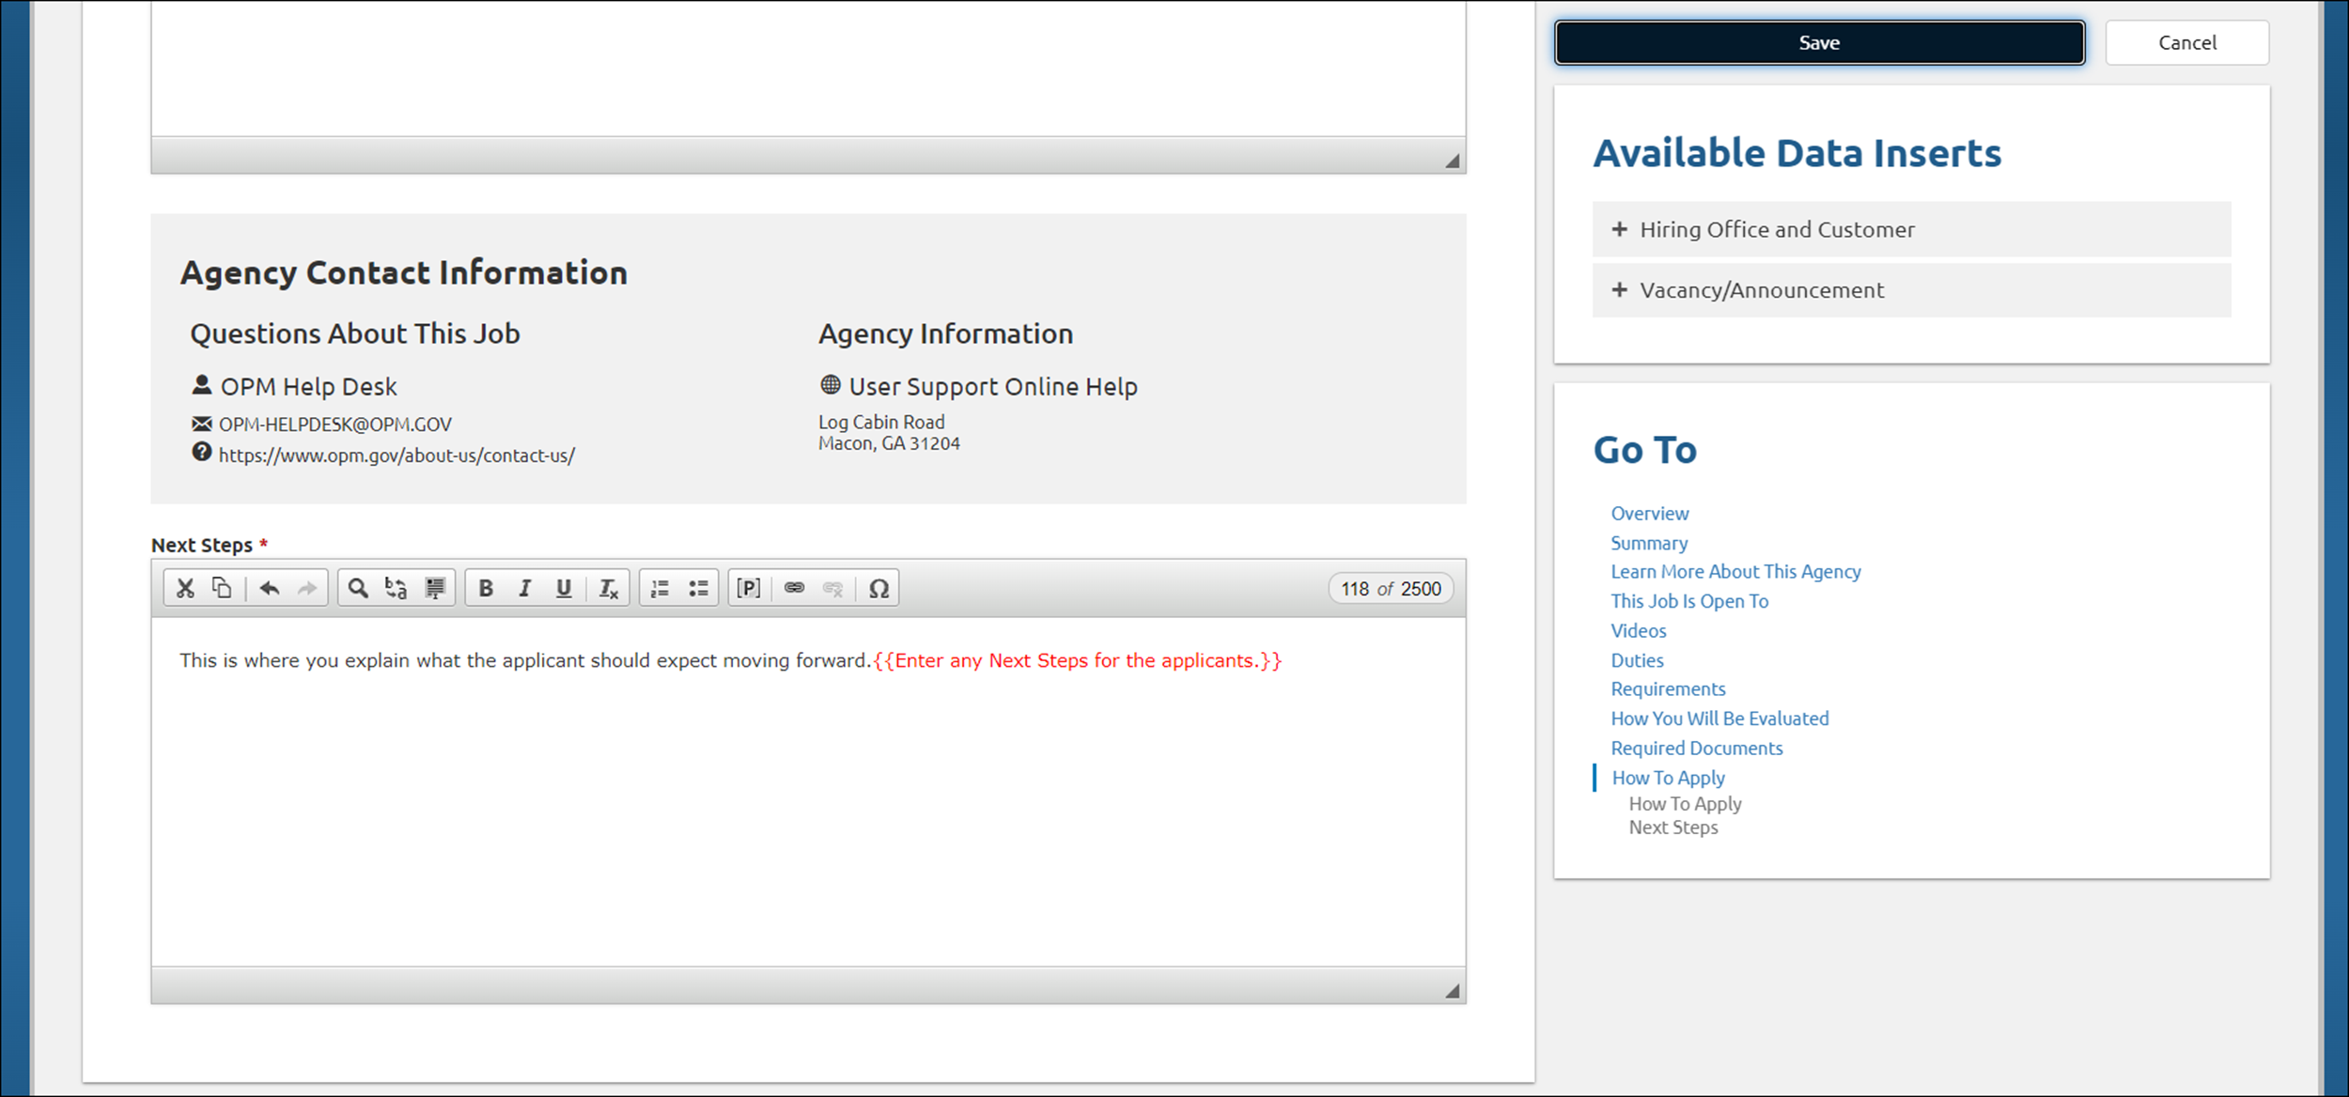Toggle italic formatting
This screenshot has width=2349, height=1097.
click(525, 588)
